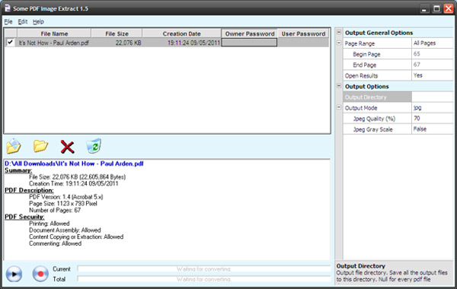The image size is (457, 289).
Task: Select the Open Results property label
Action: 378,75
